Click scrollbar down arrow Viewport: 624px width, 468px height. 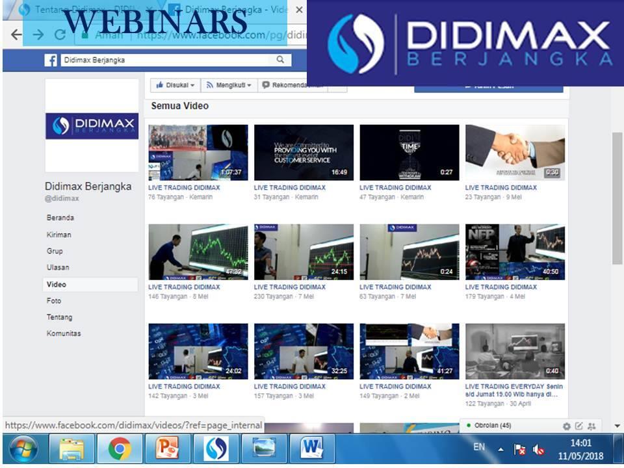click(x=617, y=426)
